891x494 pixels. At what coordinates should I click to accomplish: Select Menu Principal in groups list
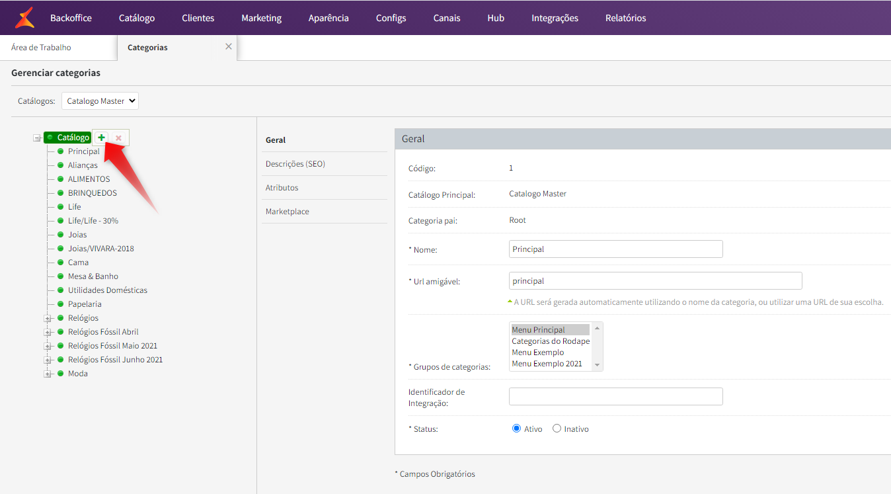coord(550,330)
